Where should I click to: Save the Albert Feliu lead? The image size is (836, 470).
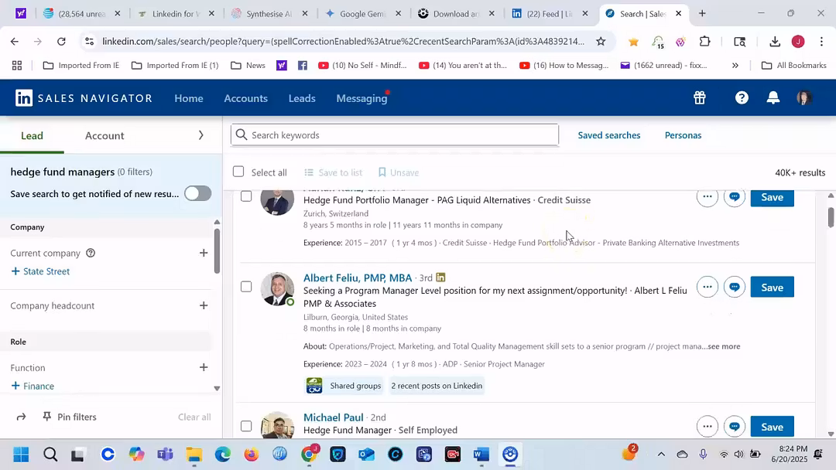pyautogui.click(x=772, y=288)
